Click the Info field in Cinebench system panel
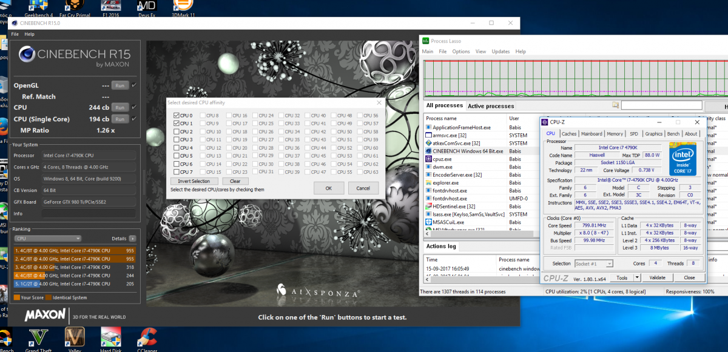The width and height of the screenshot is (728, 352). pyautogui.click(x=89, y=213)
